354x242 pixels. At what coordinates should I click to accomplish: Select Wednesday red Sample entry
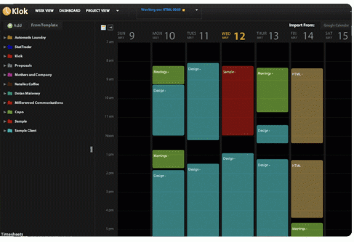coord(237,100)
